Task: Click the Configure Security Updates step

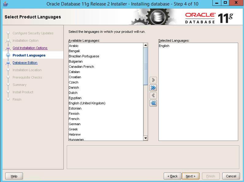Action: point(33,33)
